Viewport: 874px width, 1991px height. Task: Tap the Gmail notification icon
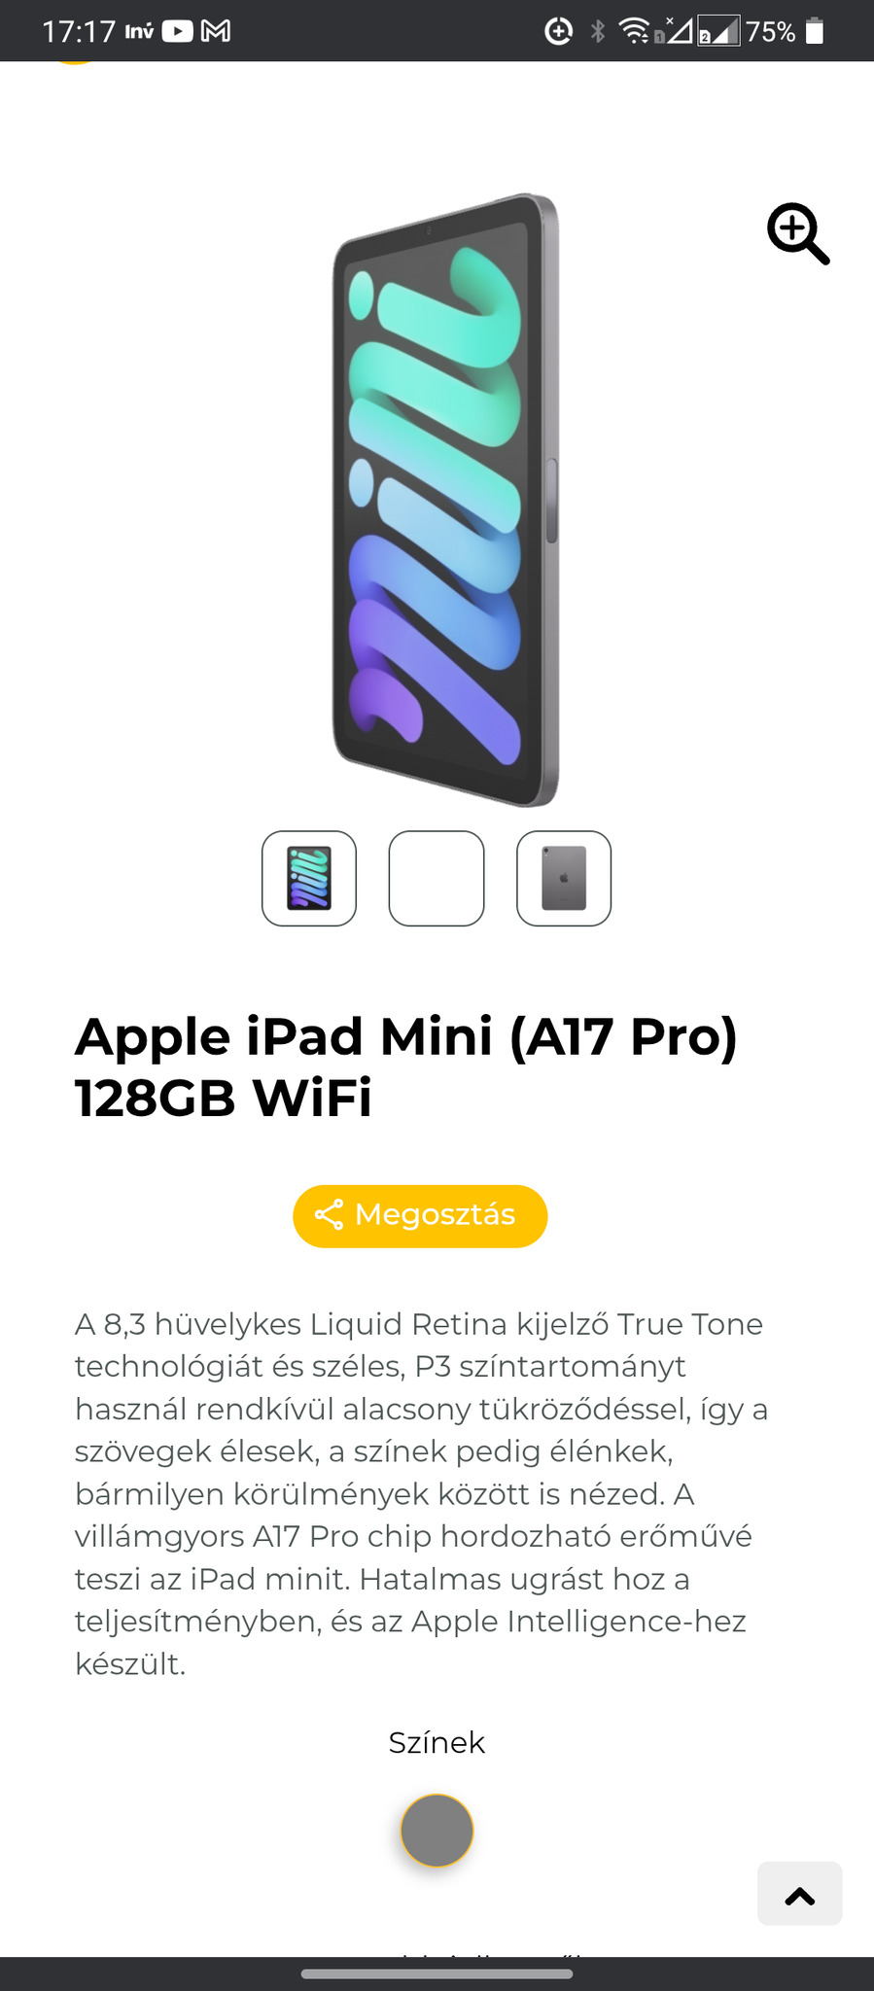[x=216, y=31]
